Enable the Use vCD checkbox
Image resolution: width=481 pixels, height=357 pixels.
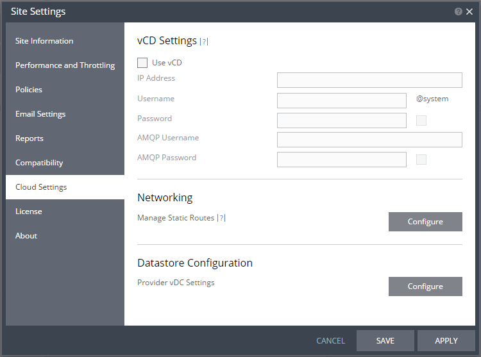(x=142, y=63)
